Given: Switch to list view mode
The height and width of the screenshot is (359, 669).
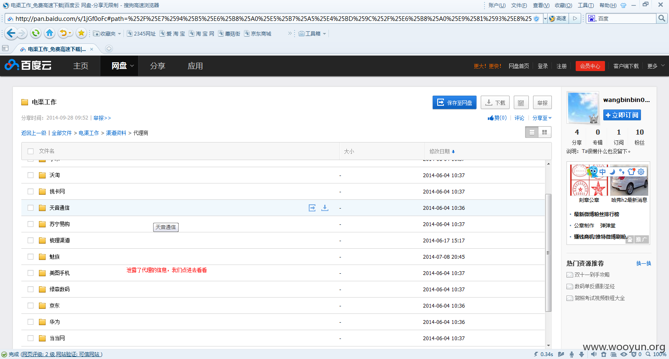Looking at the screenshot, I should 532,132.
